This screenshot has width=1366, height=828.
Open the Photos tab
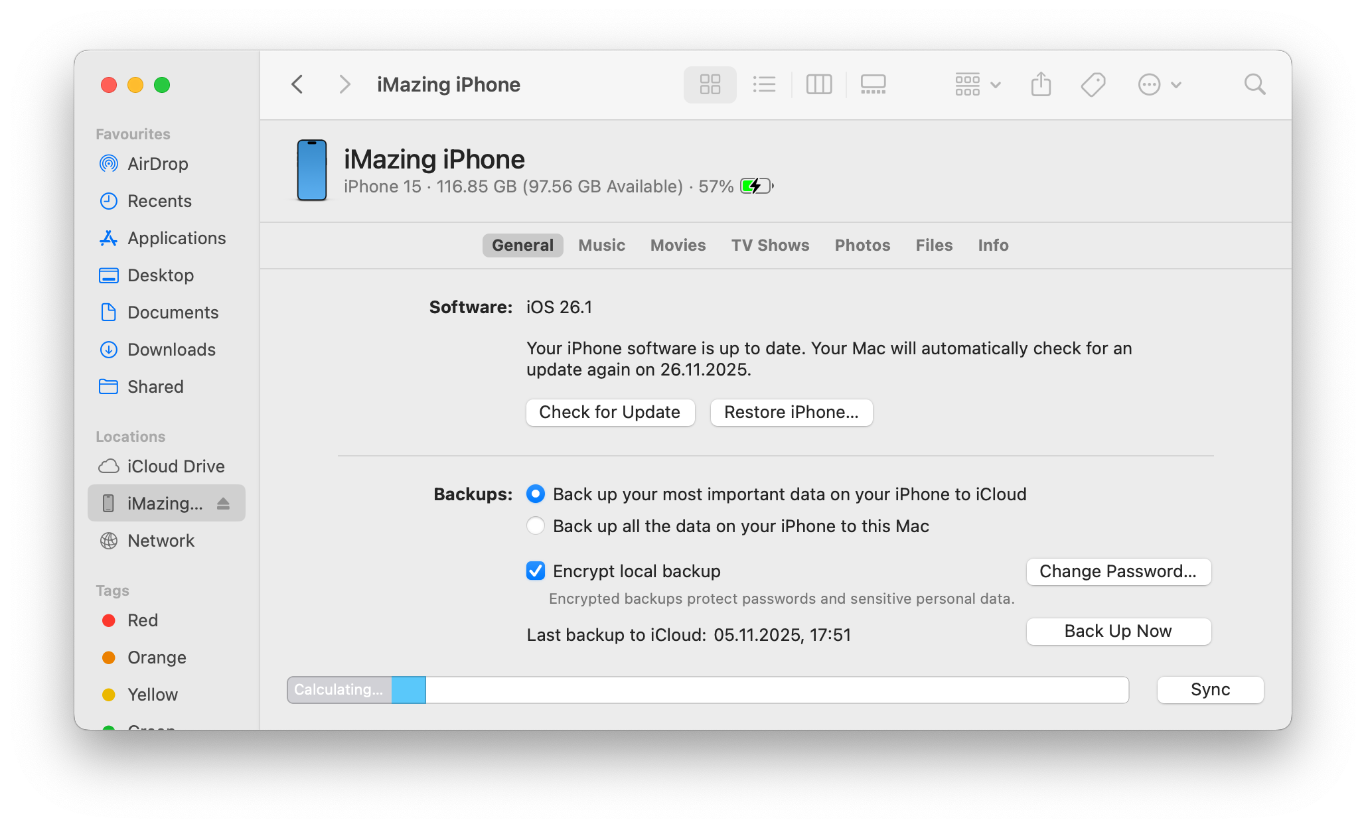[x=862, y=245]
